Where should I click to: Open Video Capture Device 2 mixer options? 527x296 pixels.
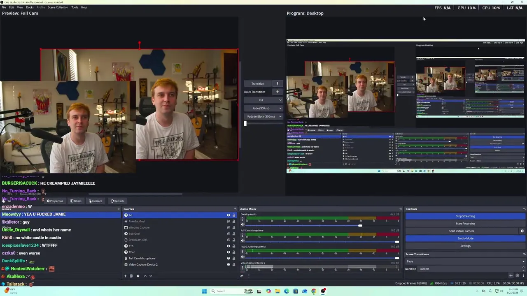coord(243,268)
